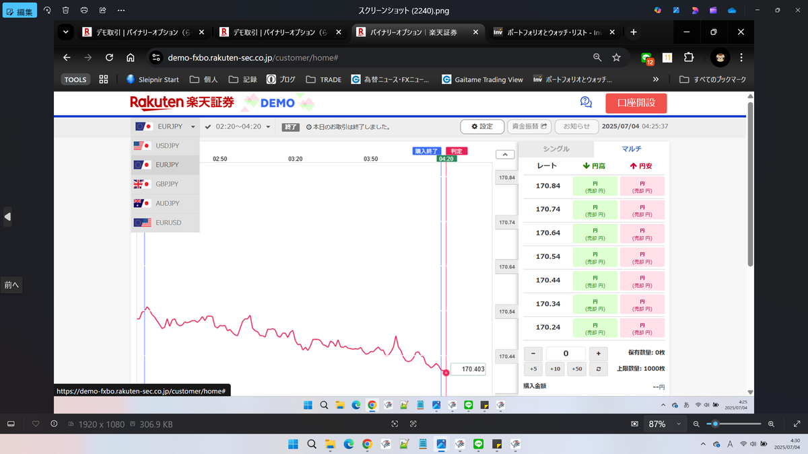
Task: Open the three-dot more options in Photos
Action: pos(121,11)
